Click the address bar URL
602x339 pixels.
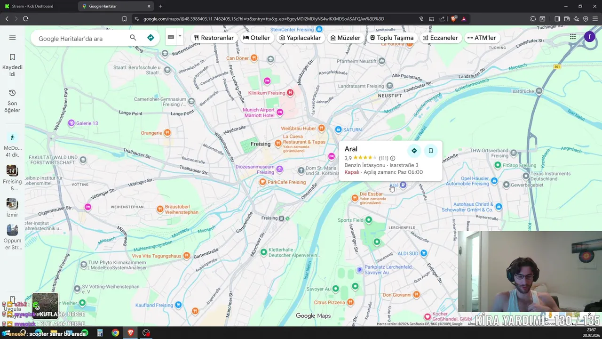click(x=263, y=19)
